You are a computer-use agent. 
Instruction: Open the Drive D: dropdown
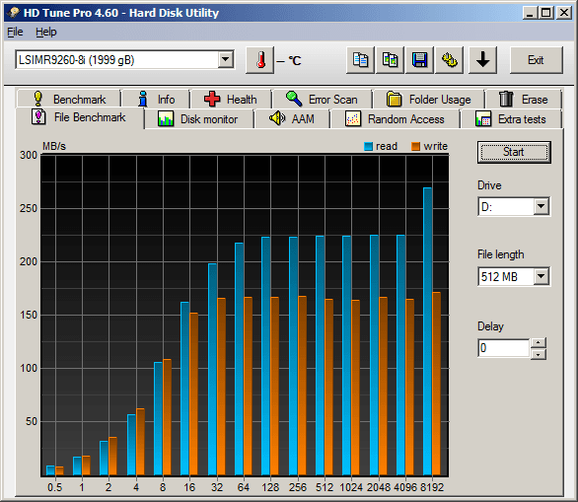pos(542,206)
